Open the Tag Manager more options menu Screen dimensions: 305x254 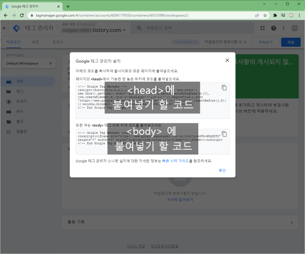284,28
